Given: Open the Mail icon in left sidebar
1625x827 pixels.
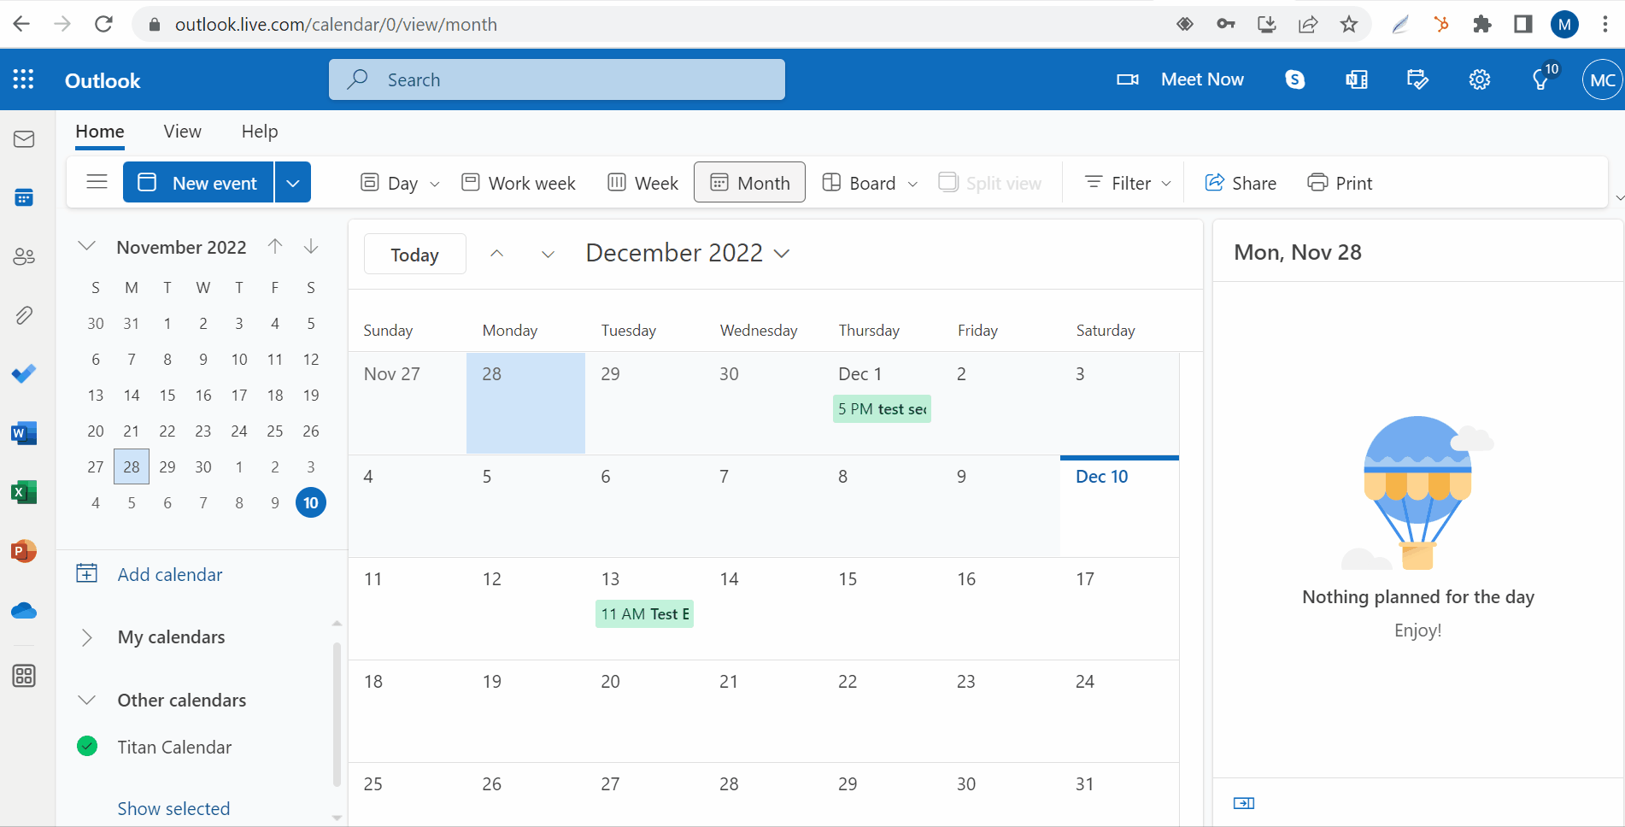Looking at the screenshot, I should (24, 139).
